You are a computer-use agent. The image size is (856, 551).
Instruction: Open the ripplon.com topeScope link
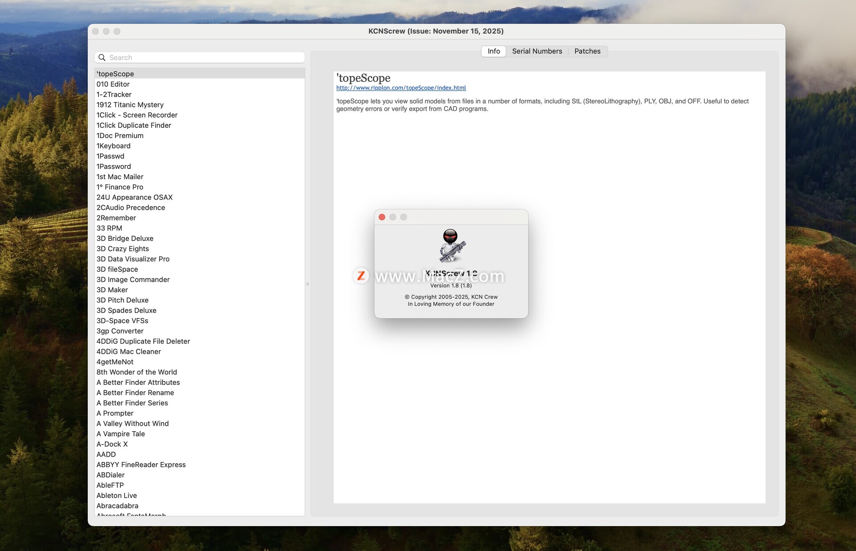coord(401,88)
